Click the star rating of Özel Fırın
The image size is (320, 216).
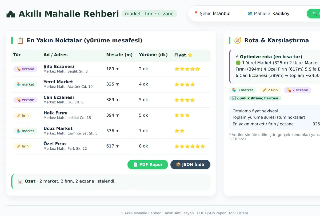pos(190,146)
